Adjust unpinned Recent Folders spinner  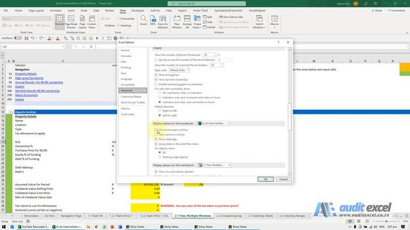click(x=222, y=65)
